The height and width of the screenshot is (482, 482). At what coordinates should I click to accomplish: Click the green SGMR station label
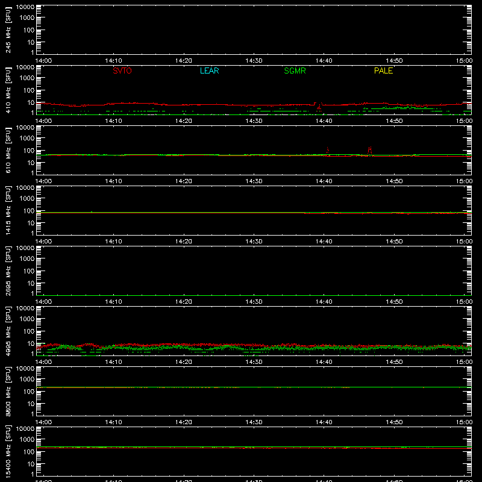click(295, 70)
